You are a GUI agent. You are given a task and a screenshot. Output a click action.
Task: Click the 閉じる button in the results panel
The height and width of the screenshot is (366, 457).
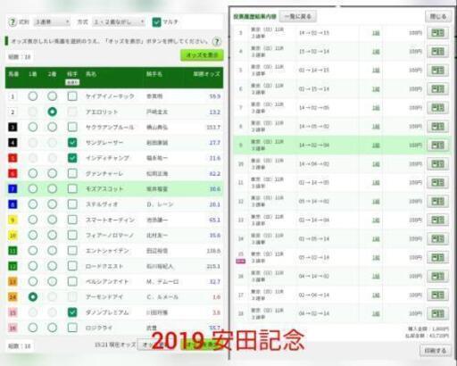tap(438, 16)
